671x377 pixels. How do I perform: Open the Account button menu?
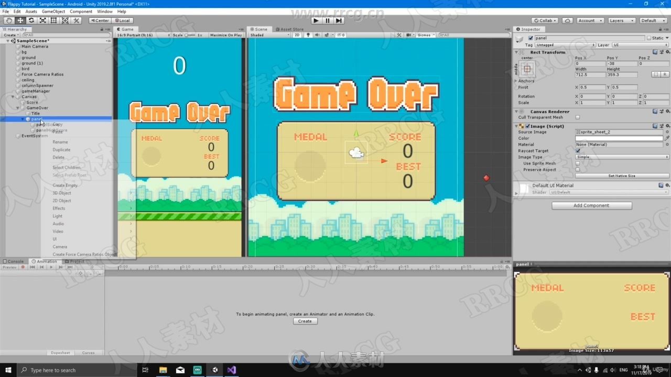[x=589, y=20]
